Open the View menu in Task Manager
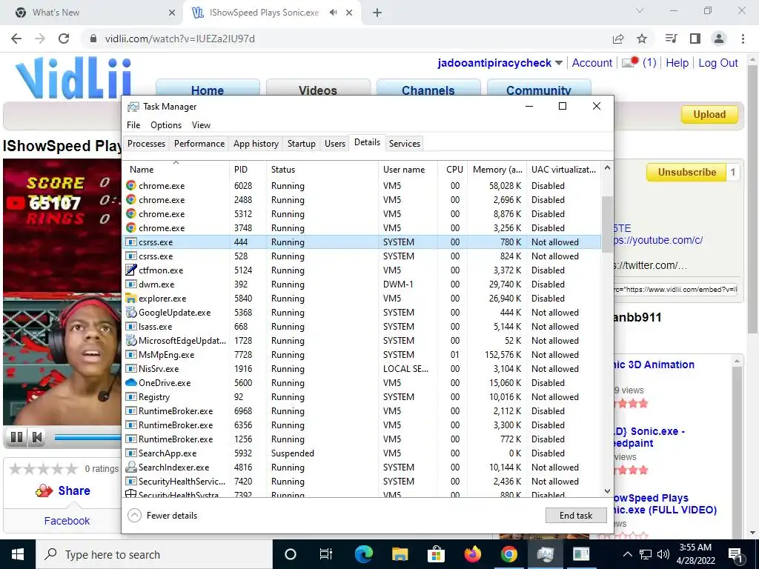This screenshot has width=759, height=569. (202, 124)
